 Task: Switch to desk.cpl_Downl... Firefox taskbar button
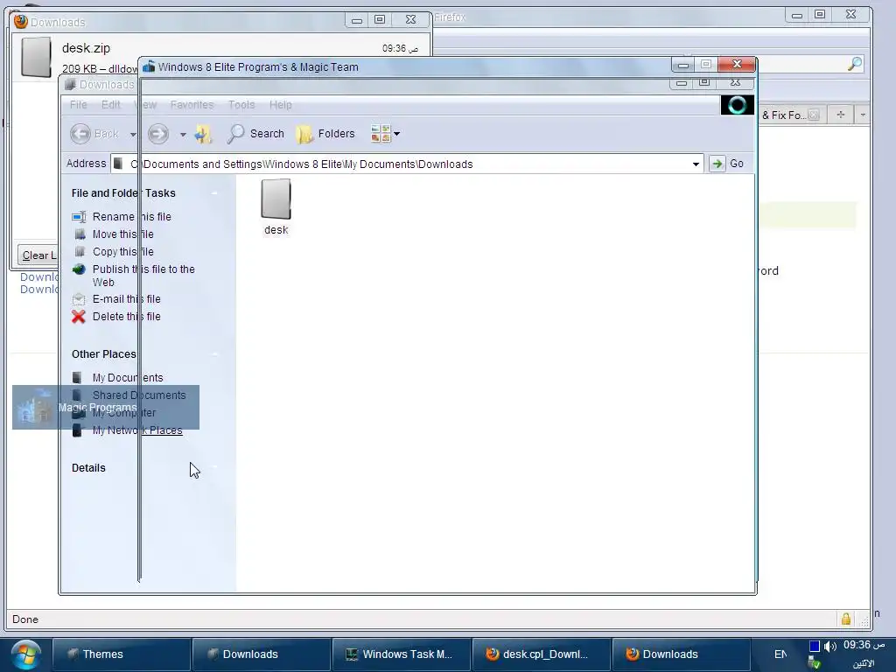(x=541, y=654)
